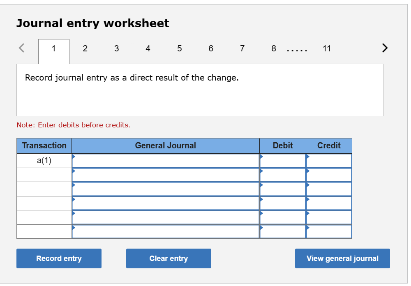Viewport: 411px width, 286px height.
Task: Click the blue marker in second Debit cell
Action: (x=262, y=171)
